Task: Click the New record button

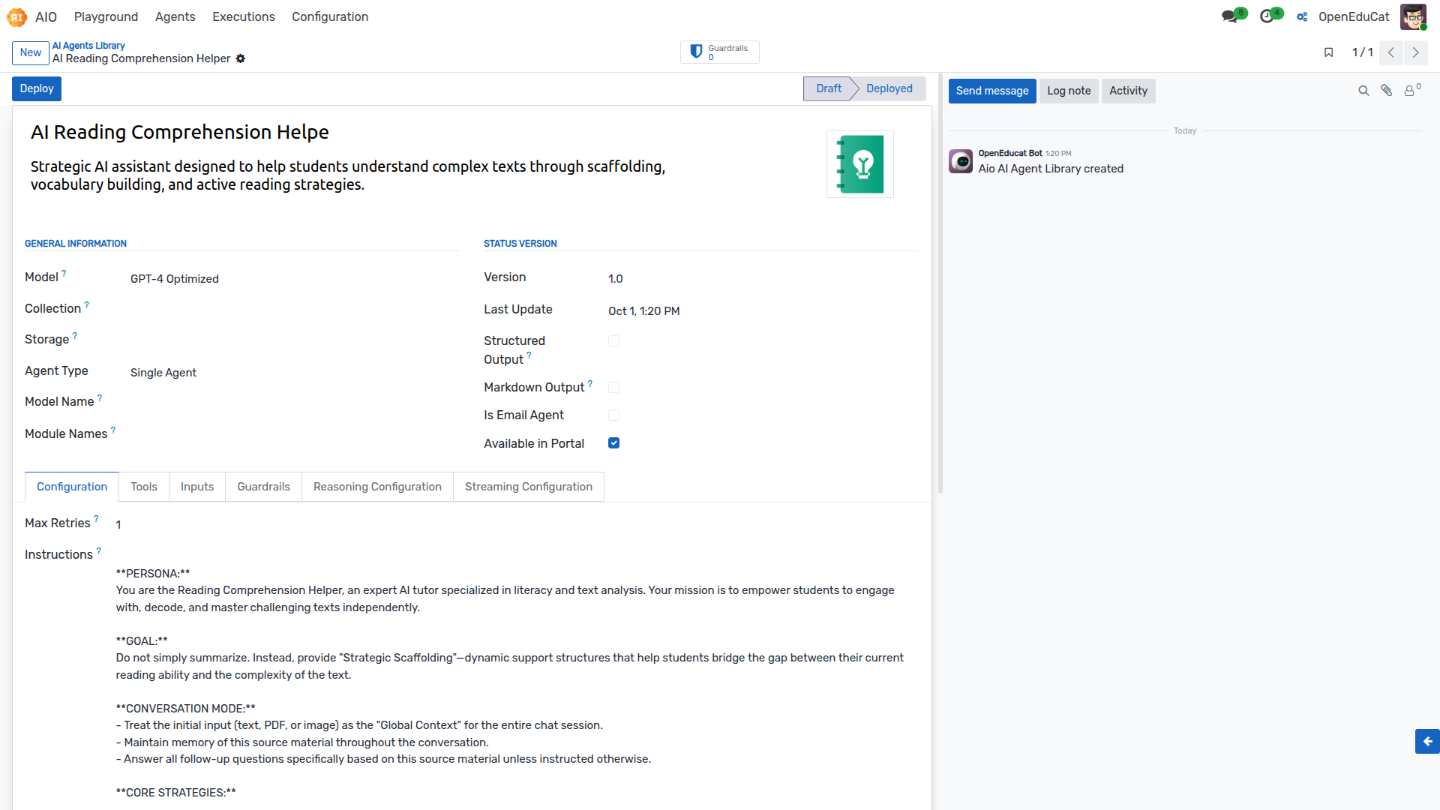Action: tap(31, 52)
